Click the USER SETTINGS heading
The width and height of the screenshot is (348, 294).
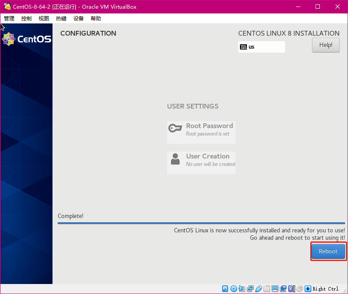click(193, 106)
